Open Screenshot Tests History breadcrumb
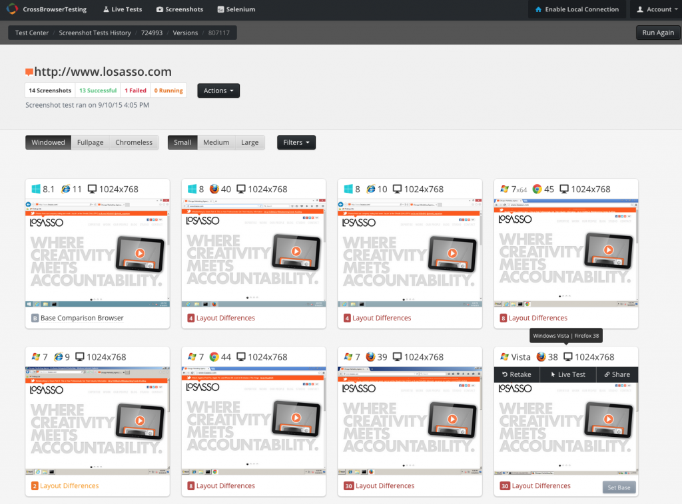 tap(95, 33)
